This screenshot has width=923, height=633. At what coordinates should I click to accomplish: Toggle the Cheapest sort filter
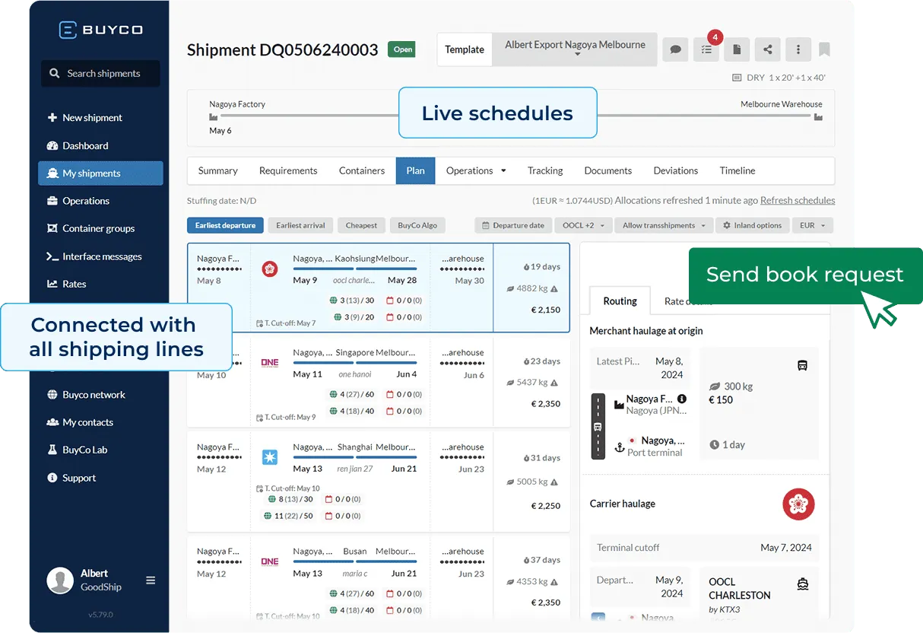click(x=361, y=225)
